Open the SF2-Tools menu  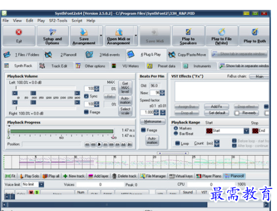[58, 21]
